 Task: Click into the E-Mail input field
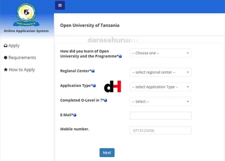pyautogui.click(x=160, y=116)
